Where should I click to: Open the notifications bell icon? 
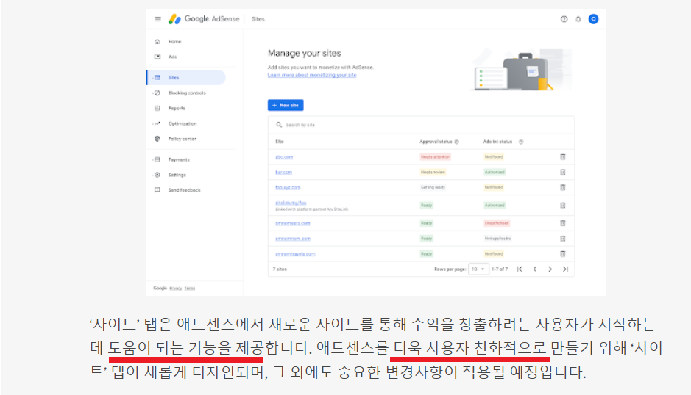pyautogui.click(x=578, y=19)
